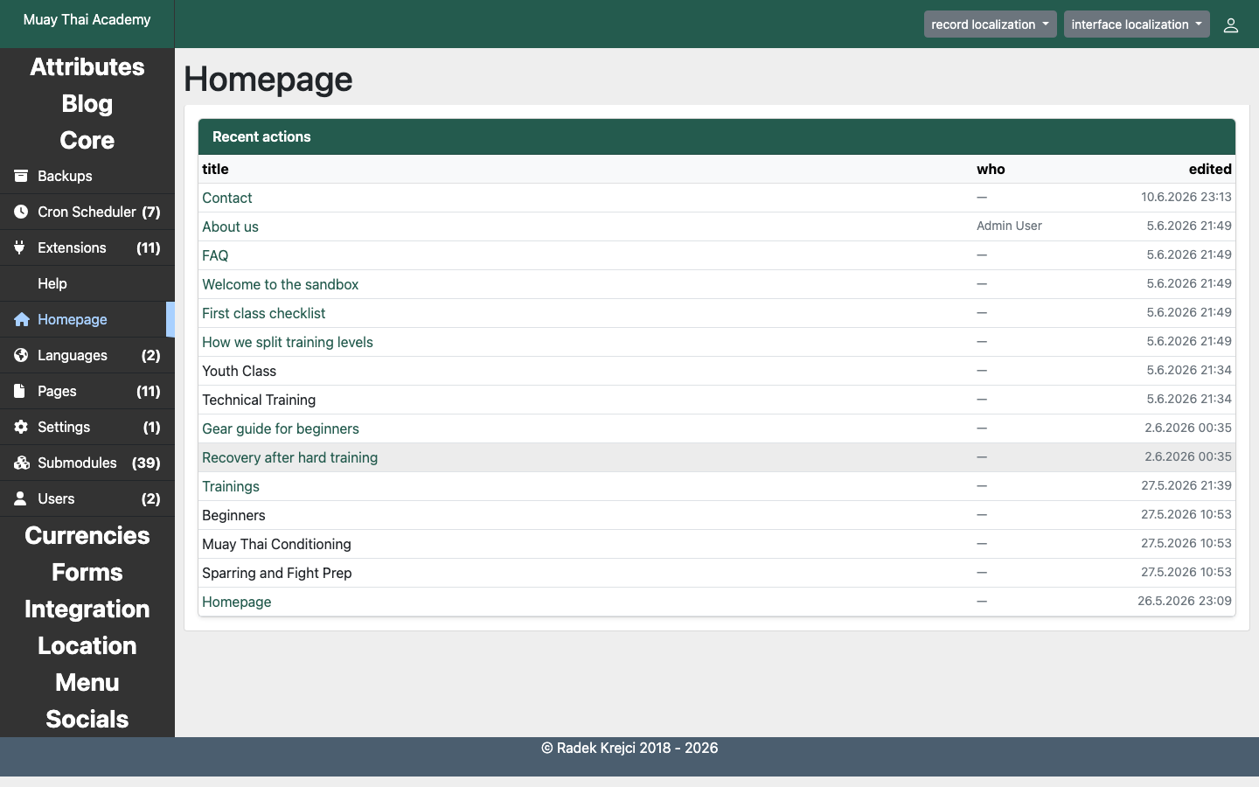This screenshot has width=1259, height=787.
Task: Click the Extensions plug icon
Action: 21,247
